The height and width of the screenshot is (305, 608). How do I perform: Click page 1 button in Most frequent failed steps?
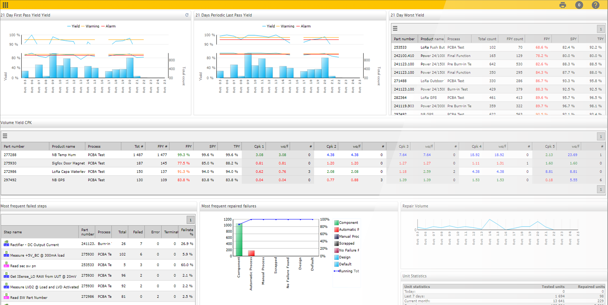(191, 220)
